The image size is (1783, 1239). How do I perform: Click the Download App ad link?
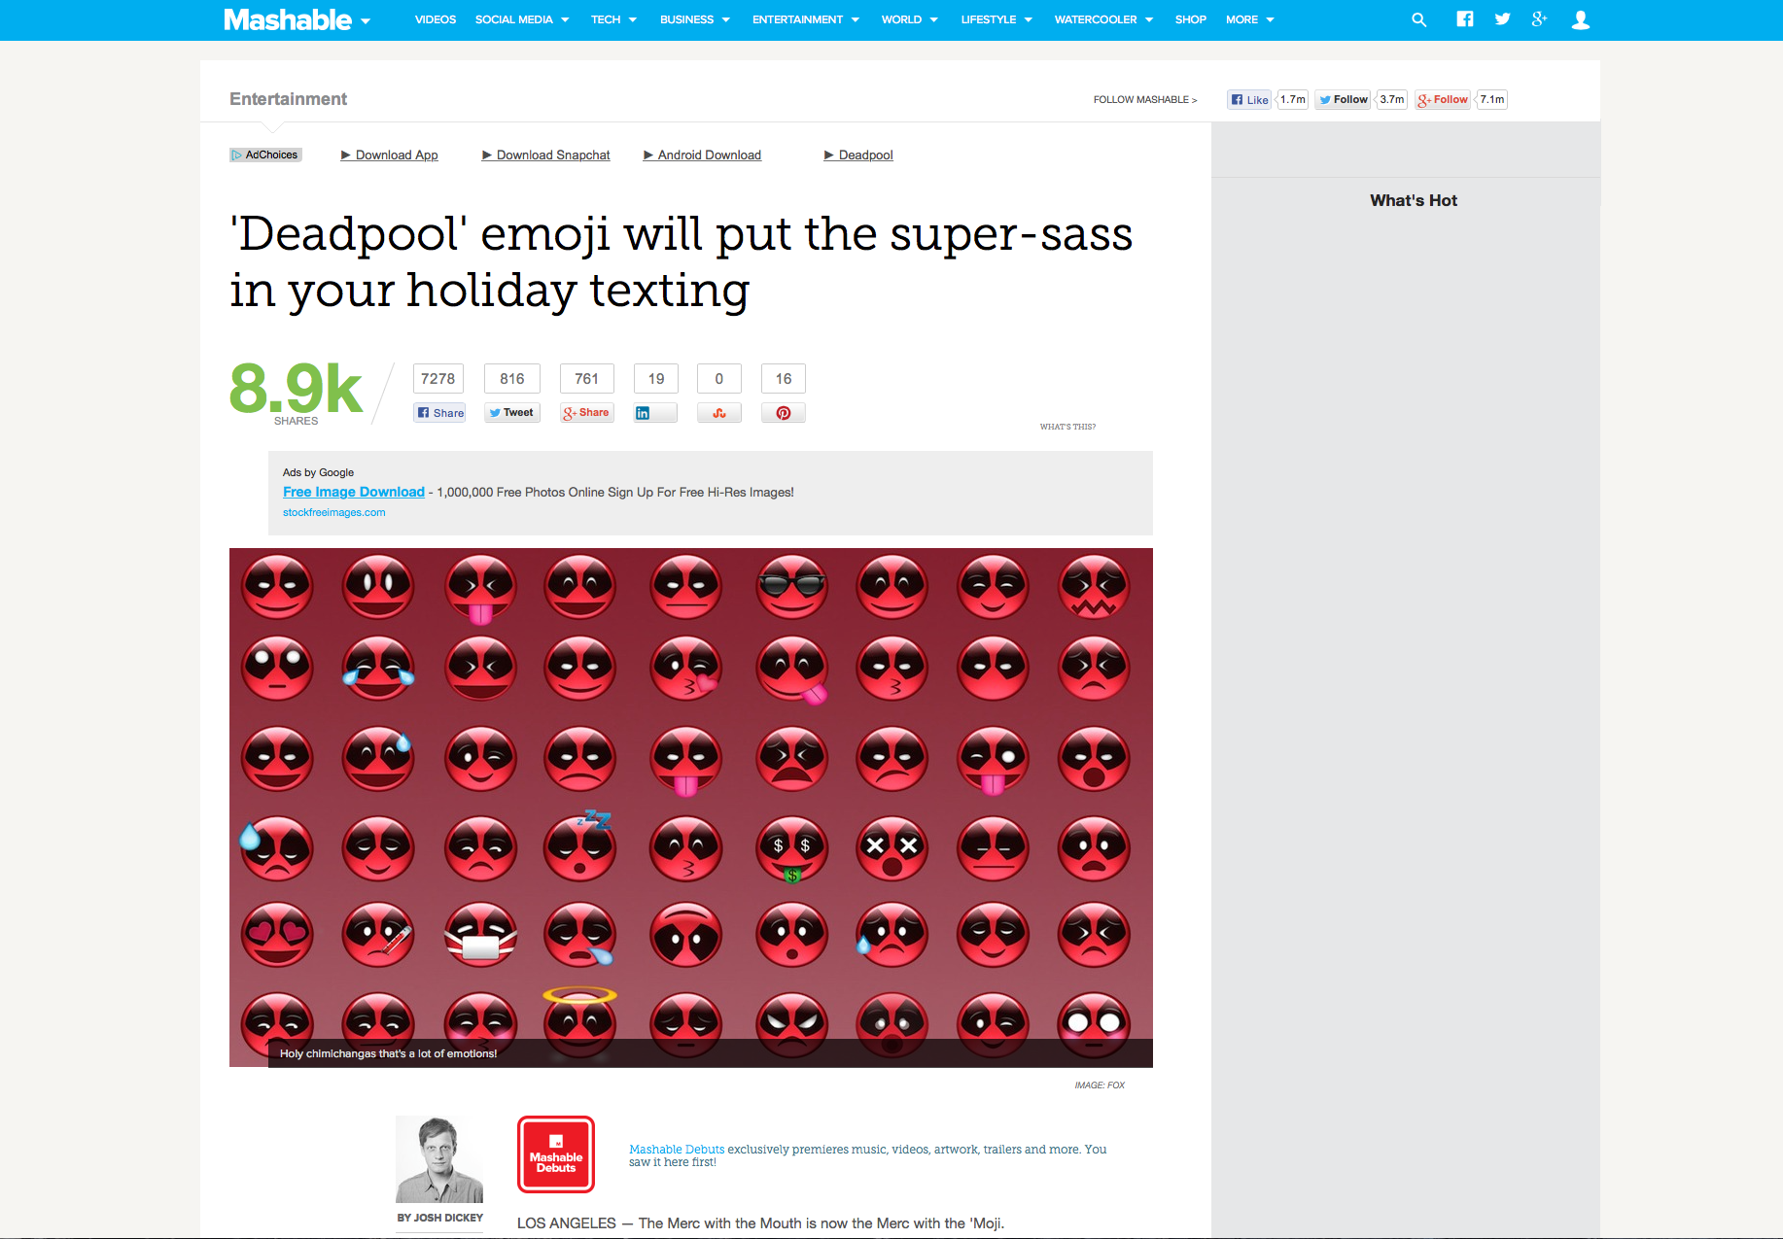390,155
